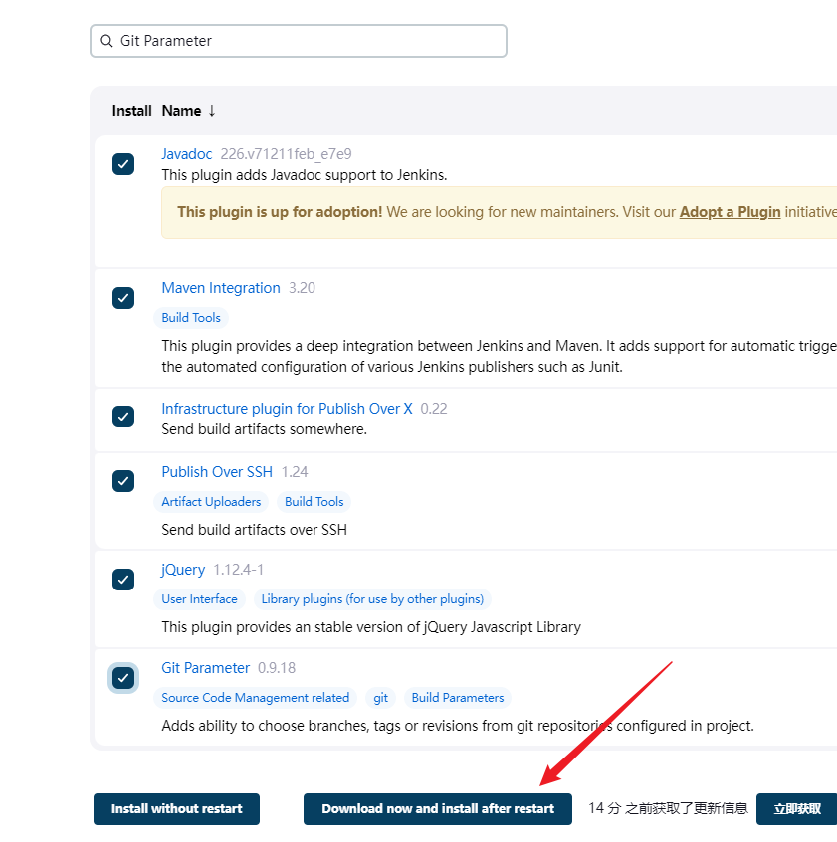
Task: Open Infrastructure plugin for Publish Over X link
Action: coord(287,409)
